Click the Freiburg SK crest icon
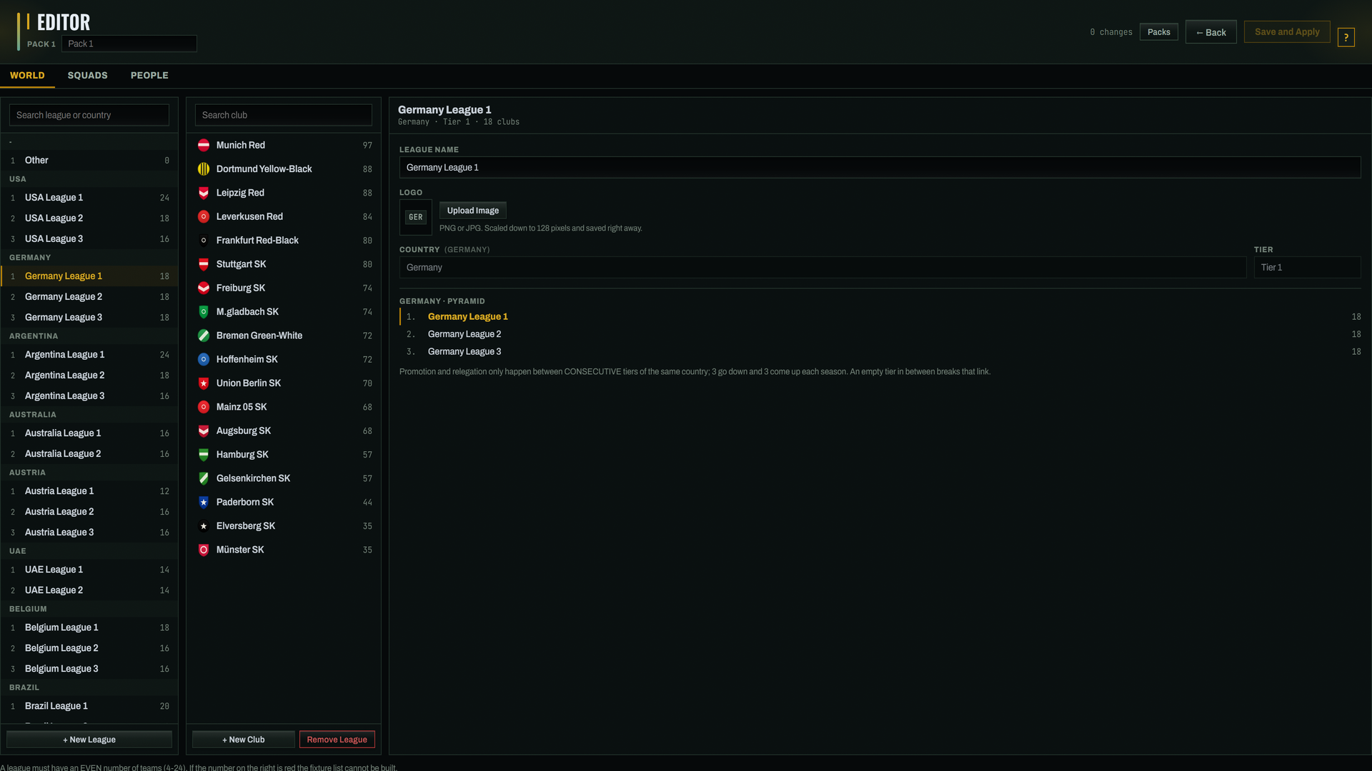Image resolution: width=1372 pixels, height=771 pixels. pos(204,288)
